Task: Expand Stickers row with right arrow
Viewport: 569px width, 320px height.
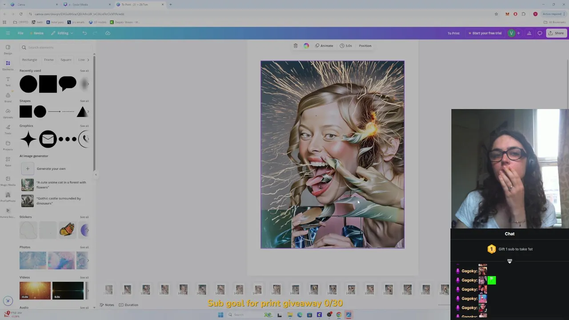Action: tap(88, 230)
